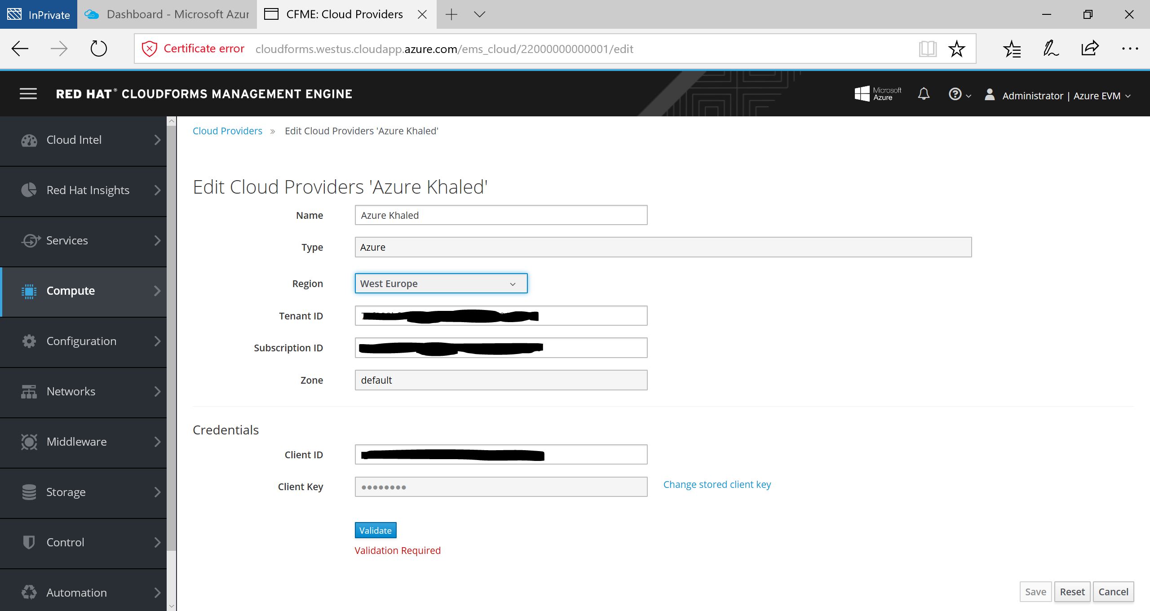Click the Red Hat Insights pie icon
1150x611 pixels.
[29, 190]
